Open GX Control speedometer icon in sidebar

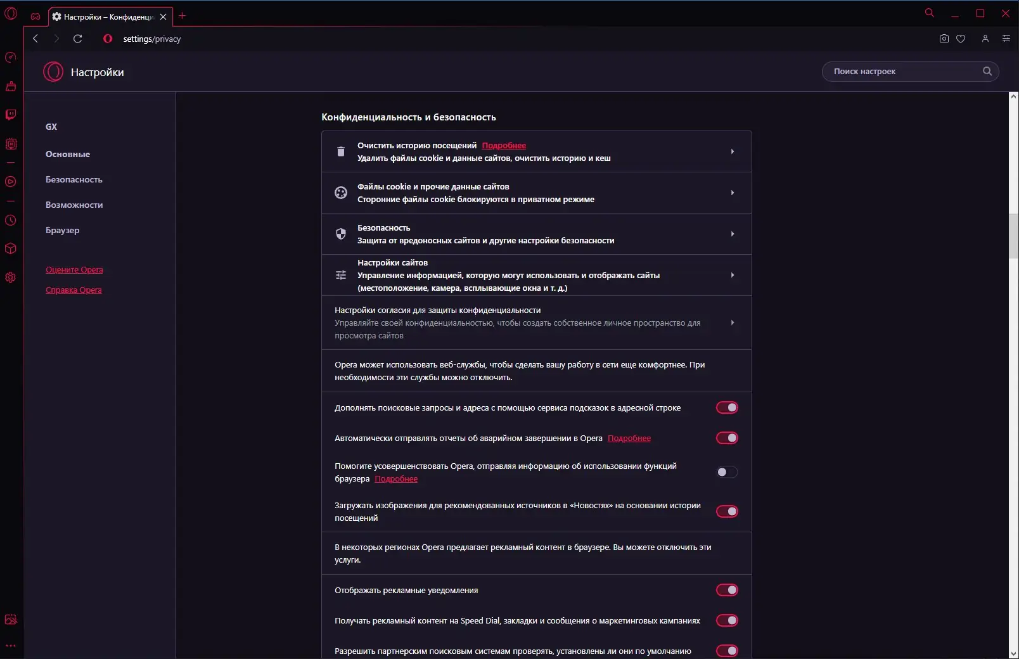(x=11, y=58)
